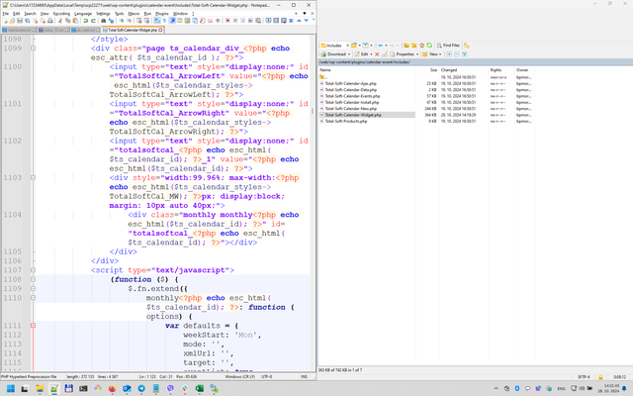
Task: Sort by the Changed column header in WinSCP
Action: [x=464, y=70]
